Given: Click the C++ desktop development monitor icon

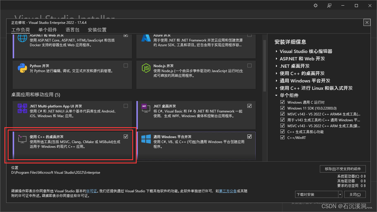Looking at the screenshot, I should (x=22, y=139).
